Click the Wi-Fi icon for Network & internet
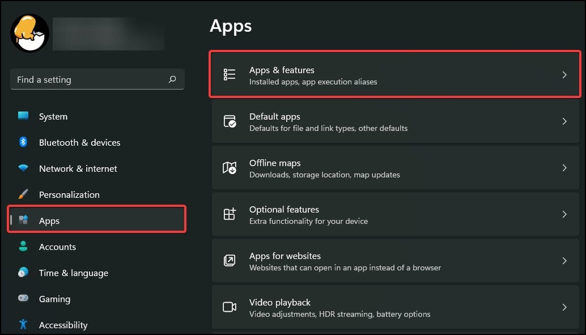This screenshot has width=586, height=335. tap(23, 168)
